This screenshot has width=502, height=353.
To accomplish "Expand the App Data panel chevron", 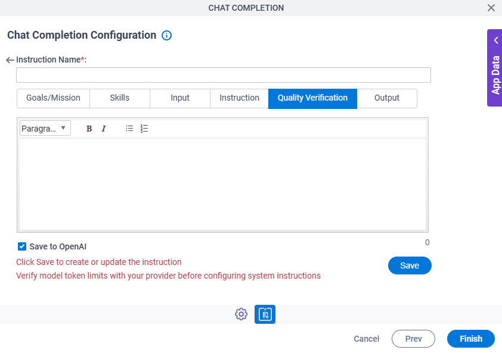I will 496,40.
